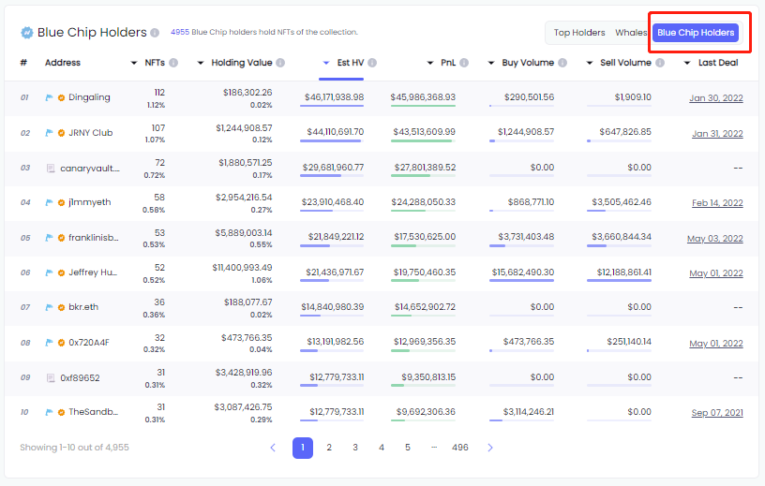The image size is (765, 486).
Task: Open the May 03, 2022 last deal link
Action: tap(714, 239)
